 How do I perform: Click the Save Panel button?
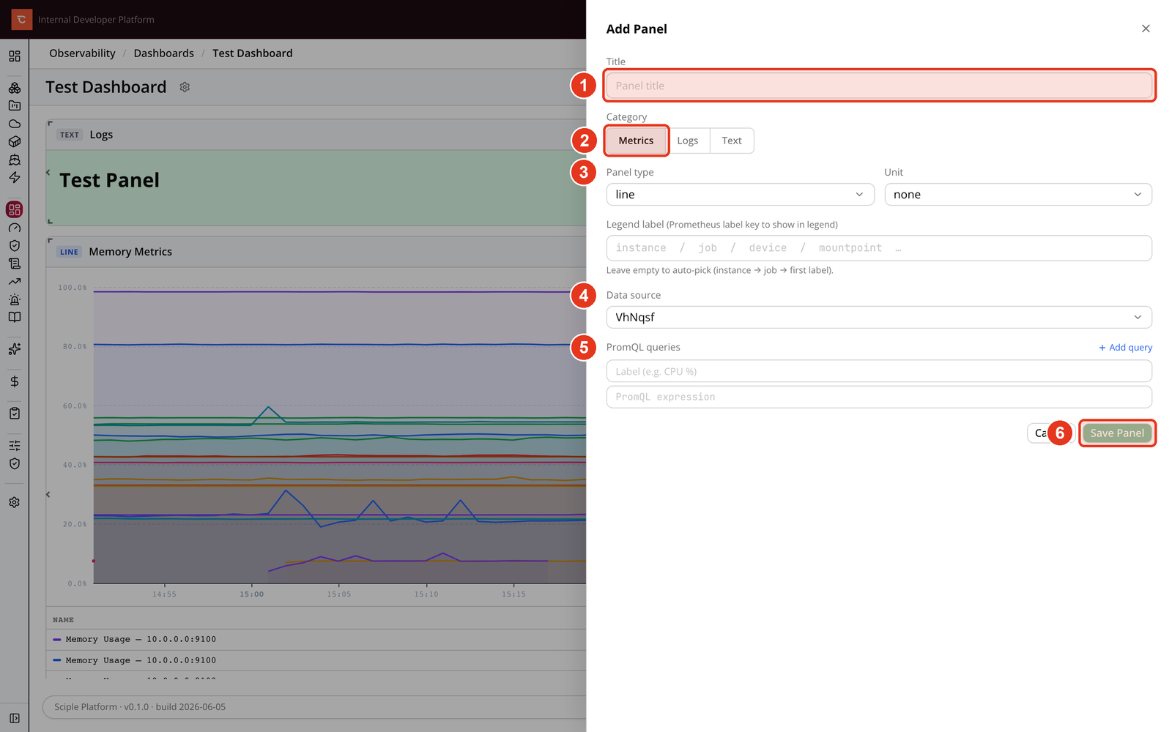coord(1117,433)
